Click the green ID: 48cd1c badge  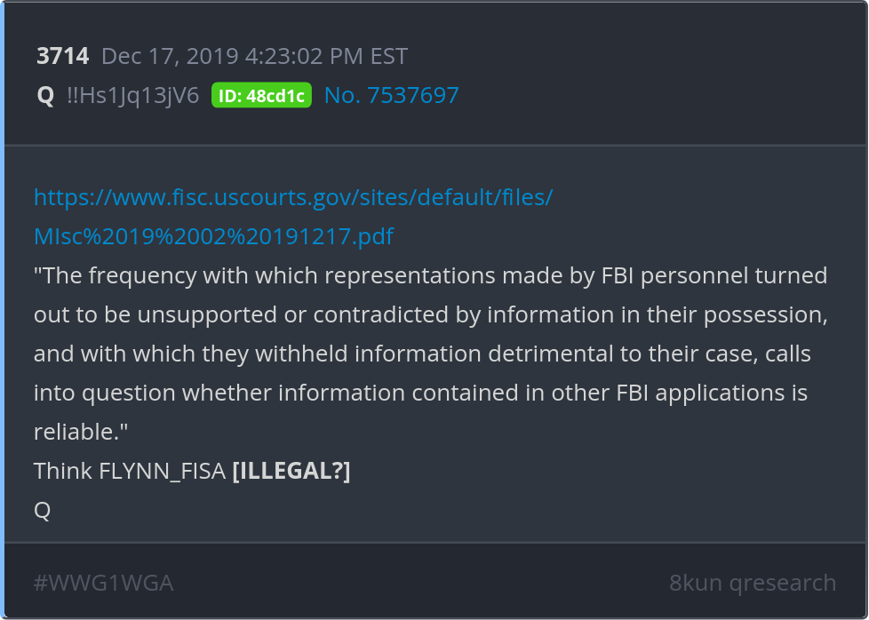261,95
